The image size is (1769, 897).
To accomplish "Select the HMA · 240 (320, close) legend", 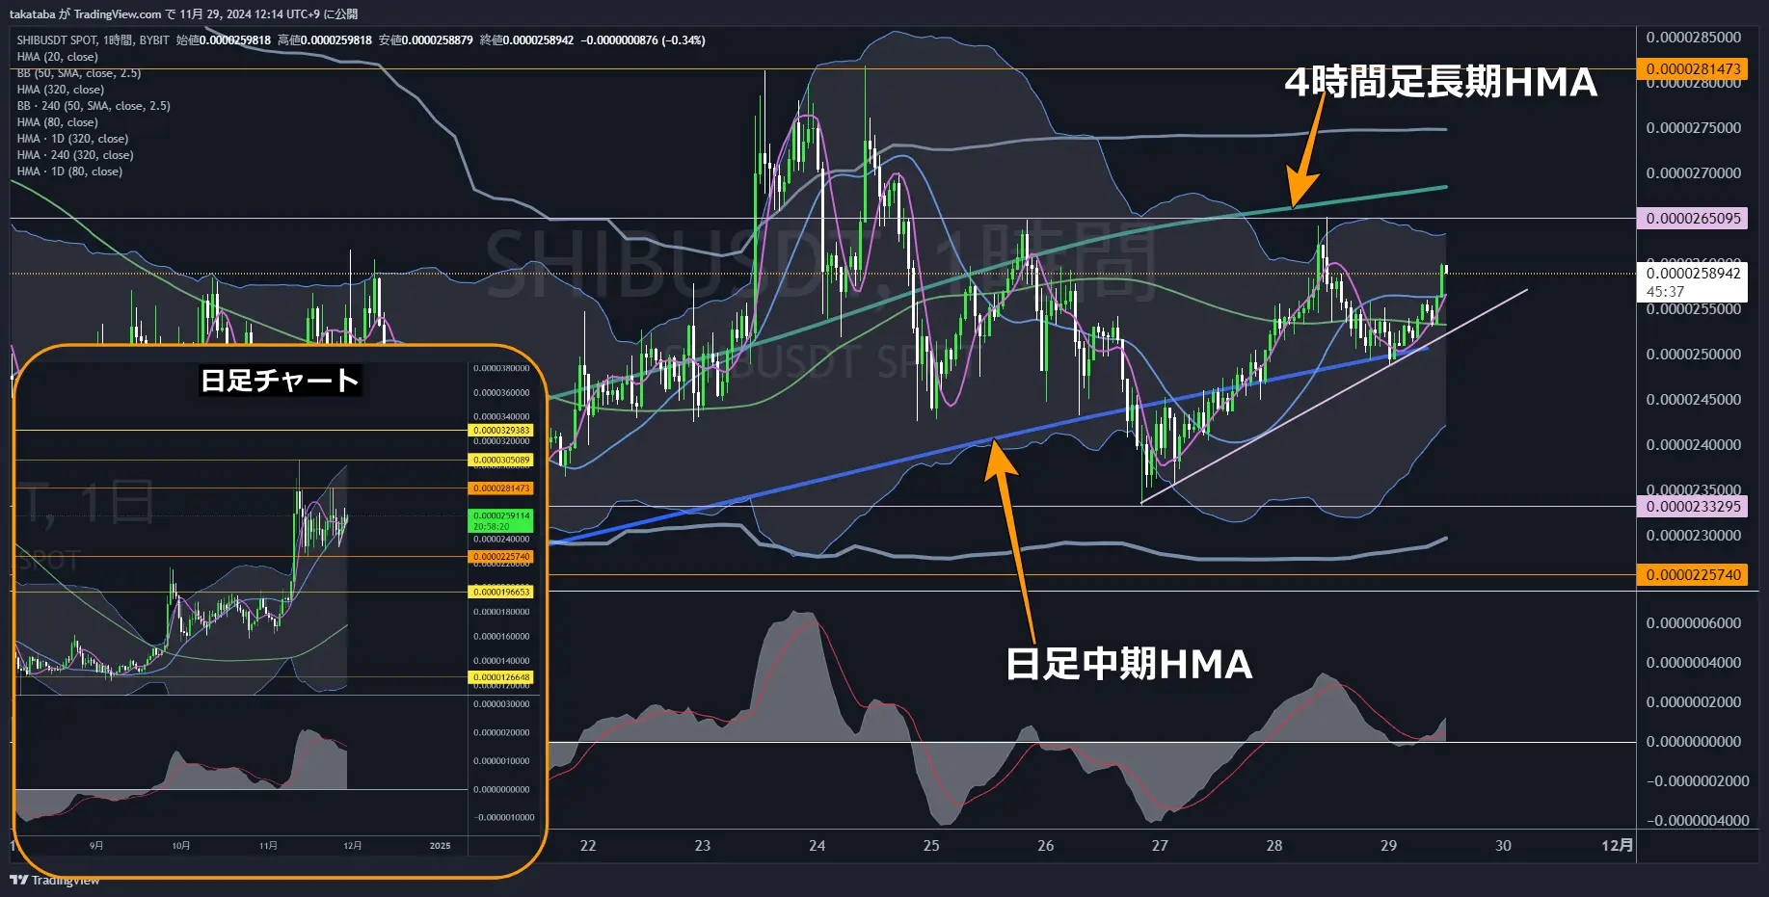I will tap(75, 155).
